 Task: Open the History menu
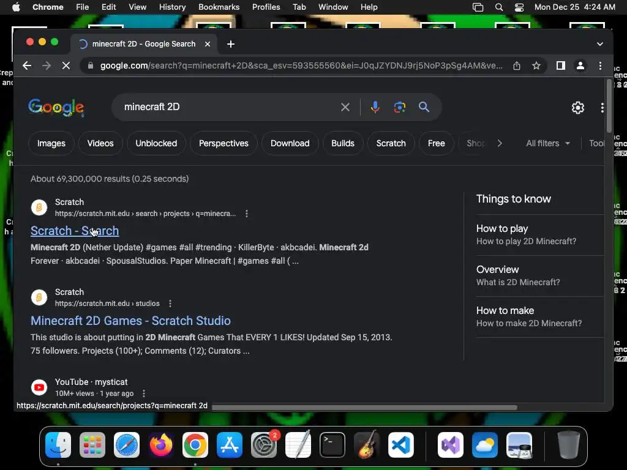pos(172,7)
